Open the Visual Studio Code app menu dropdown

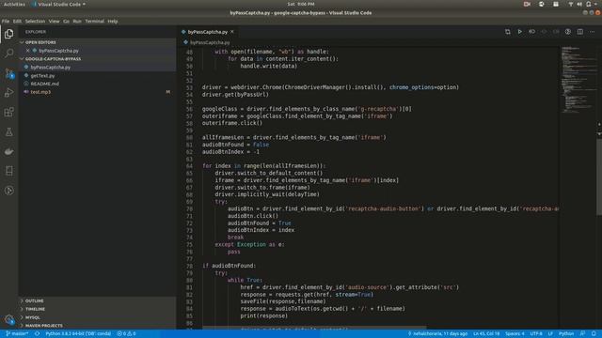click(58, 4)
